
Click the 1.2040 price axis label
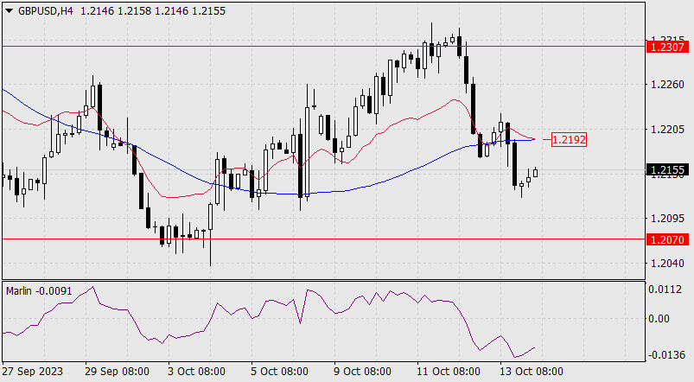[x=668, y=263]
